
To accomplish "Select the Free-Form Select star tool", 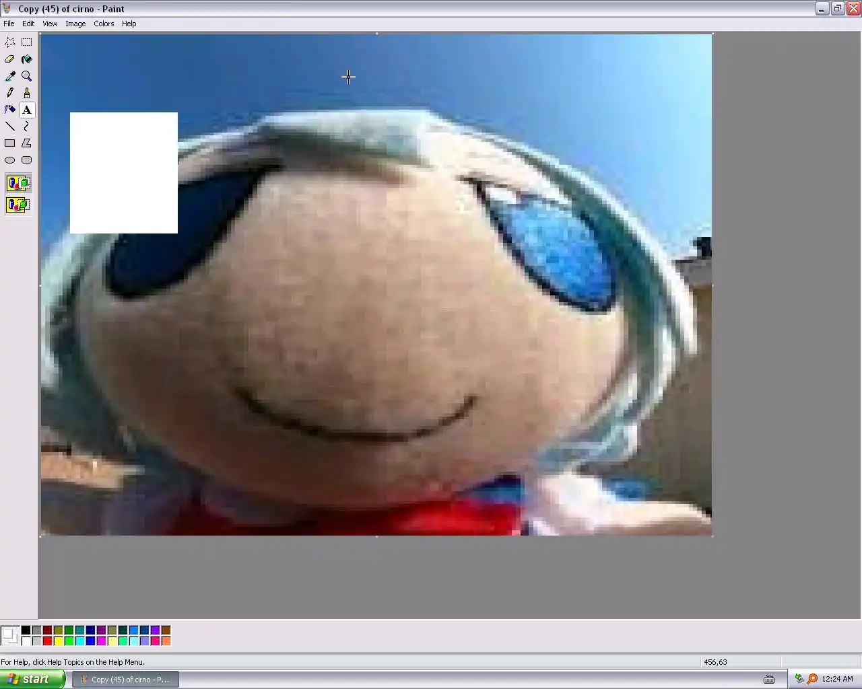I will (10, 42).
